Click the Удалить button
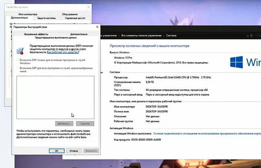Screen dimensions: 261x168 coord(85,123)
